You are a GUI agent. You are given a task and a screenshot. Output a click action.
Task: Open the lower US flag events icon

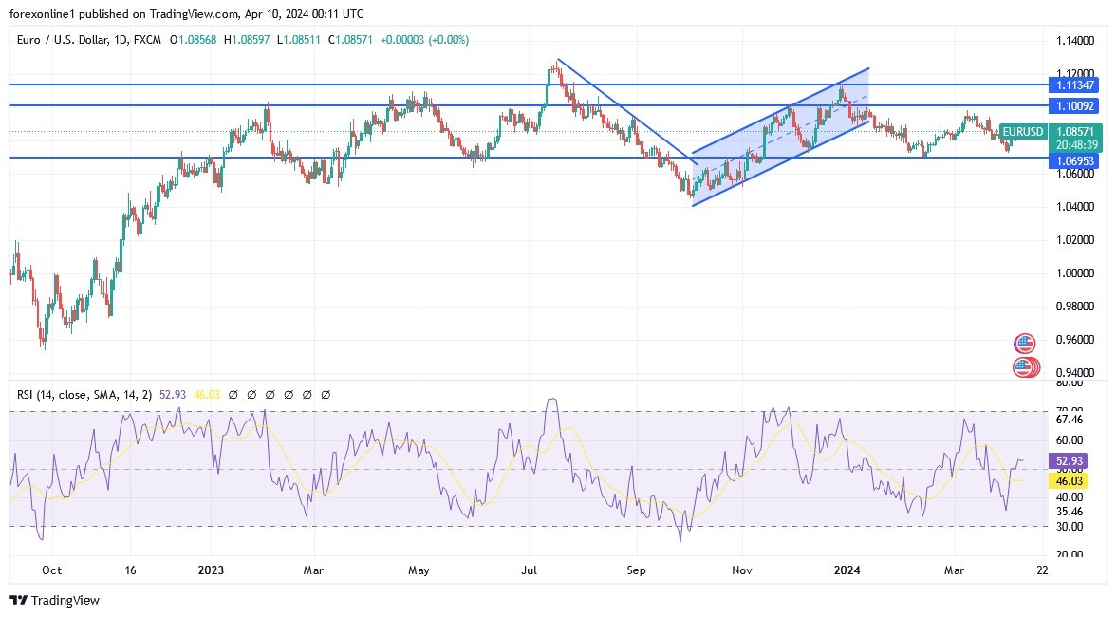point(1024,366)
